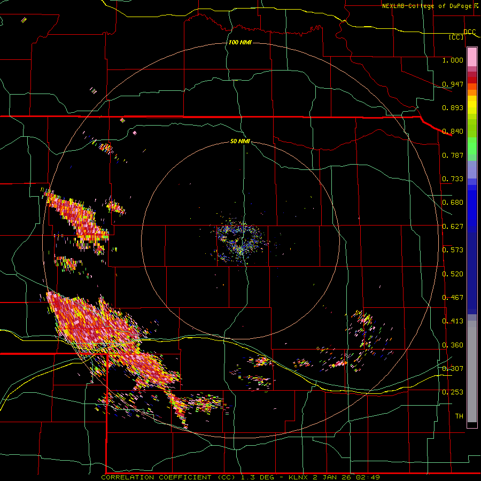Select the 0.360 legend value
Screen dimensions: 481x481
click(453, 345)
